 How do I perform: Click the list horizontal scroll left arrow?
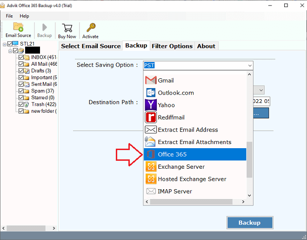pyautogui.click(x=147, y=202)
